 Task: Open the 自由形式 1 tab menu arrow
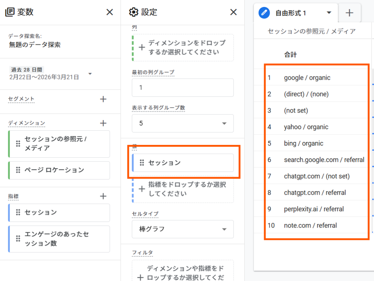pyautogui.click(x=329, y=13)
